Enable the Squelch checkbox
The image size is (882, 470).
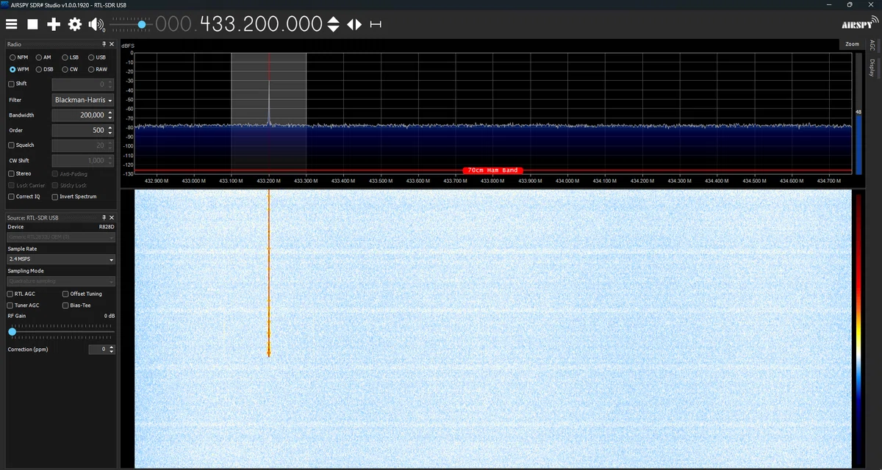[11, 145]
